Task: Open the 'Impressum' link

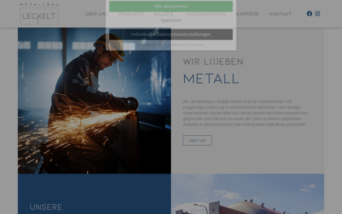Action: point(197,45)
